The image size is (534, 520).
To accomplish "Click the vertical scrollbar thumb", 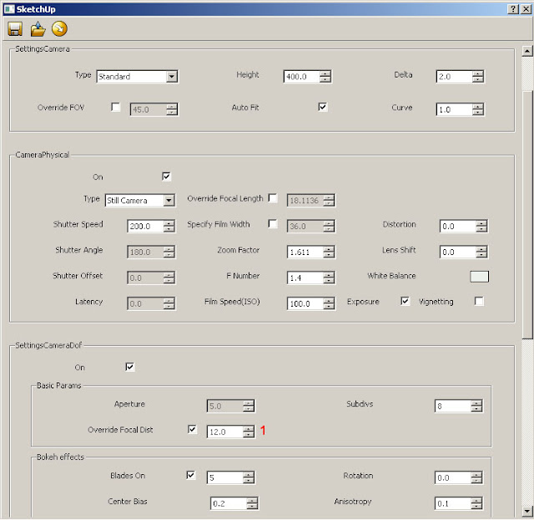I will [x=527, y=214].
